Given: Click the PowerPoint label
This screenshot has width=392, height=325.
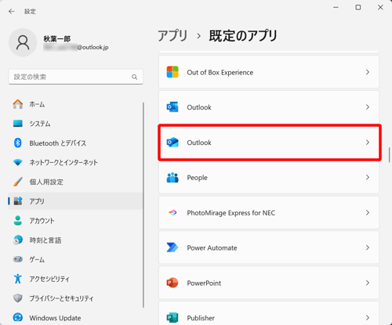Looking at the screenshot, I should click(x=204, y=283).
